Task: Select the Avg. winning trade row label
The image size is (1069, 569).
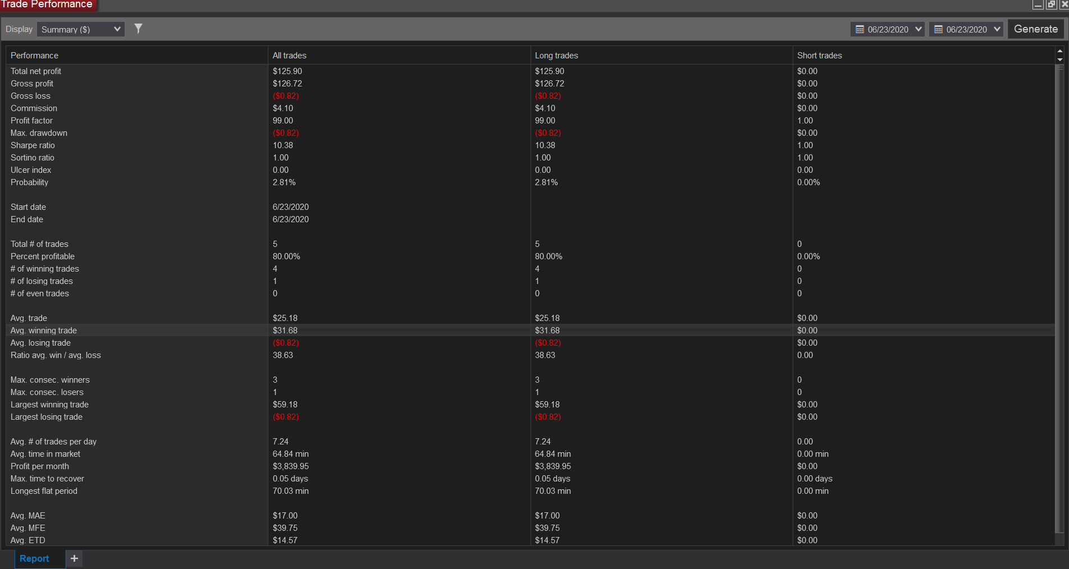Action: pos(44,331)
